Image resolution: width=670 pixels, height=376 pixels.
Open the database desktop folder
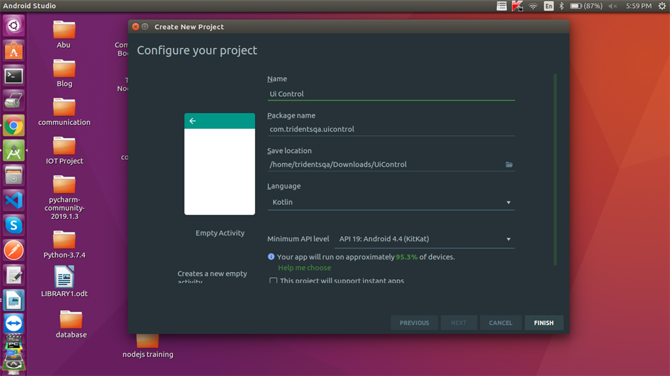click(71, 325)
